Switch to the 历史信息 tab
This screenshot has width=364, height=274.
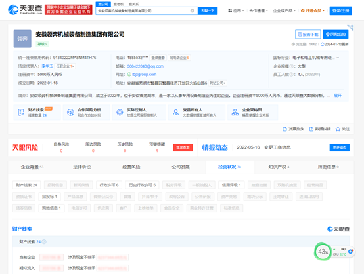point(328,167)
